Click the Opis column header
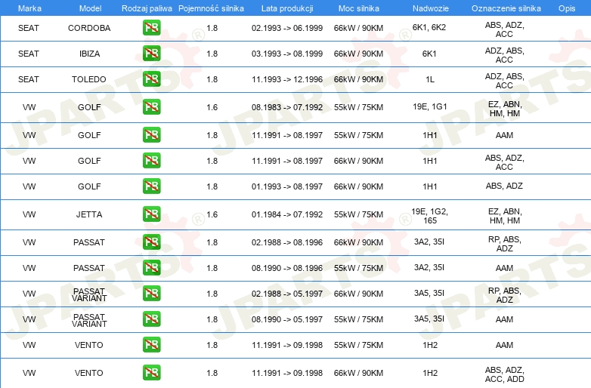Image resolution: width=591 pixels, height=388 pixels. pyautogui.click(x=567, y=8)
